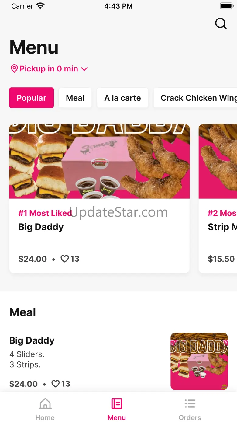
Task: Tap the chevron next to Pickup time
Action: click(x=84, y=69)
